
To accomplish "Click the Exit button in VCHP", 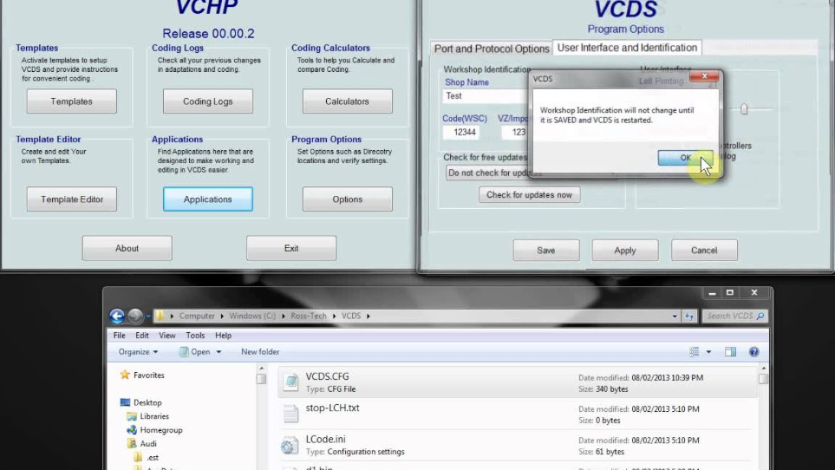I will [292, 248].
